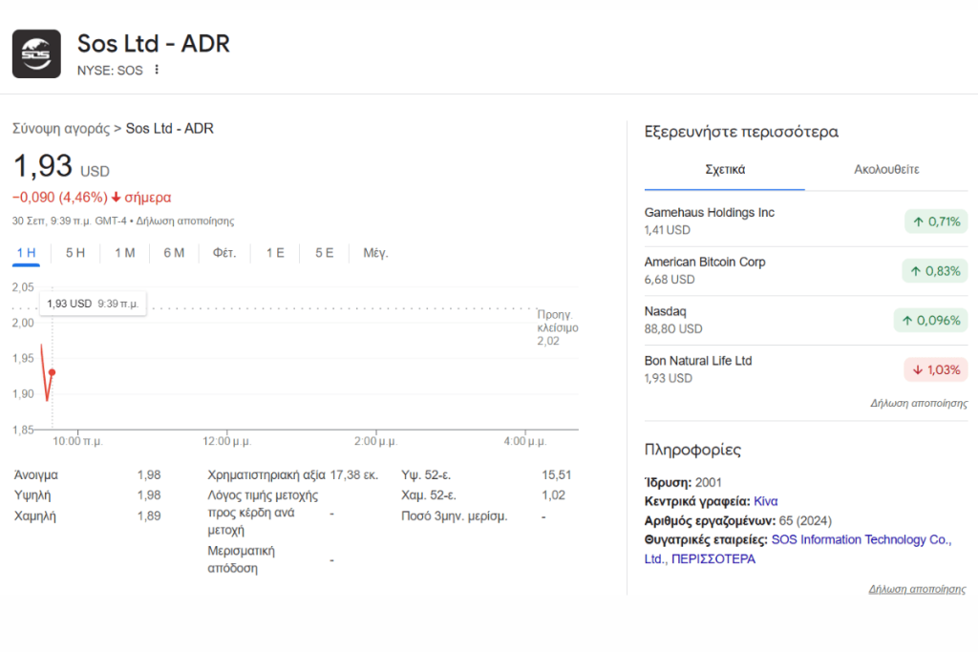This screenshot has height=652, width=978.
Task: Open the Ακολουθείτε tab
Action: [886, 170]
